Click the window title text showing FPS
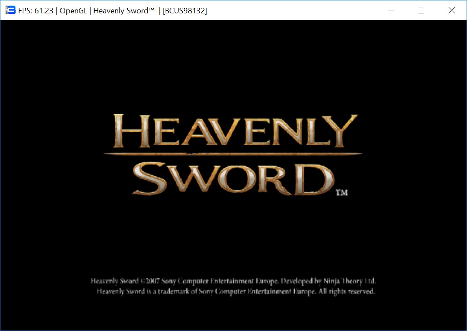 coord(113,11)
